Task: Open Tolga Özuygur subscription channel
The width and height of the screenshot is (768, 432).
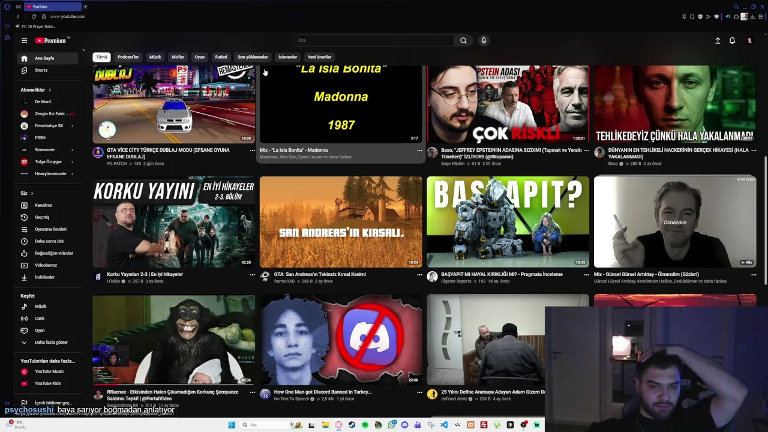Action: 48,162
